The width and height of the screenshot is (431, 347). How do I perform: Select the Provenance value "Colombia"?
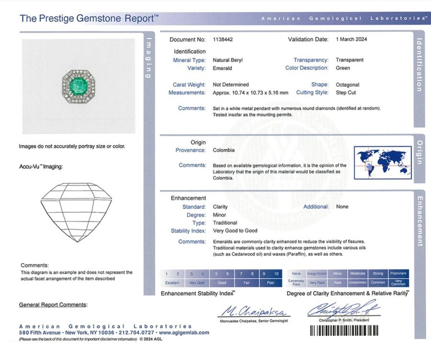click(x=224, y=150)
